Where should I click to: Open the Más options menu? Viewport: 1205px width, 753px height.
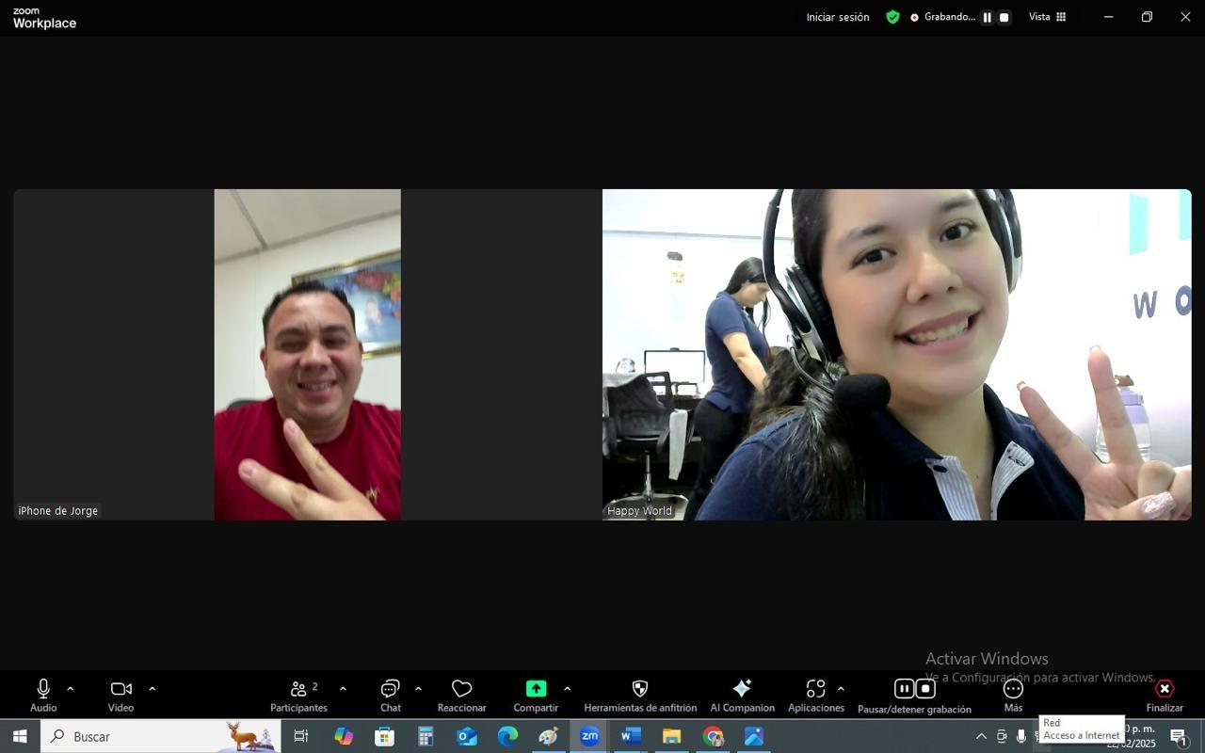point(1013,696)
